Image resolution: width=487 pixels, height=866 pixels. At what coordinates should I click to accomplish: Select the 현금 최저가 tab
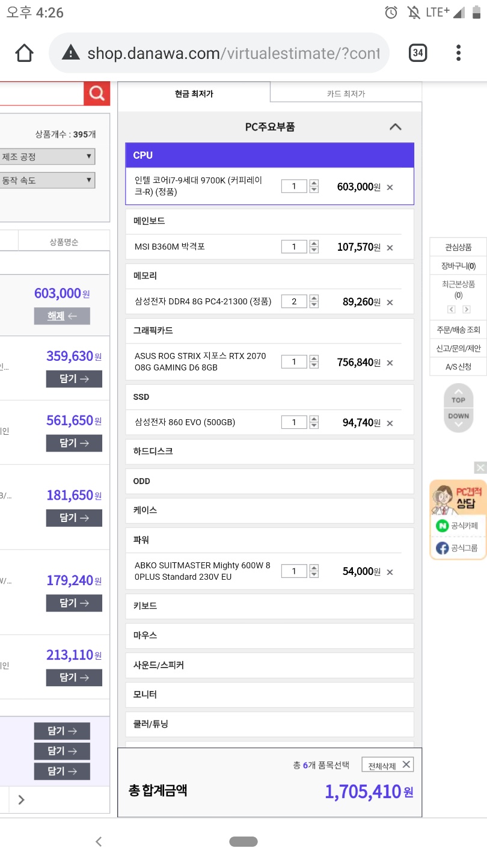tap(194, 94)
